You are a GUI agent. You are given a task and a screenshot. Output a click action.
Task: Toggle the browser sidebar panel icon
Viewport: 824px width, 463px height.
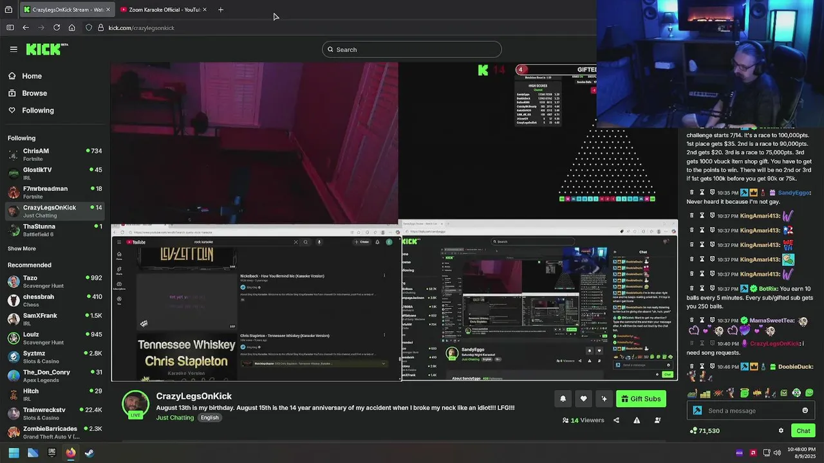[10, 28]
